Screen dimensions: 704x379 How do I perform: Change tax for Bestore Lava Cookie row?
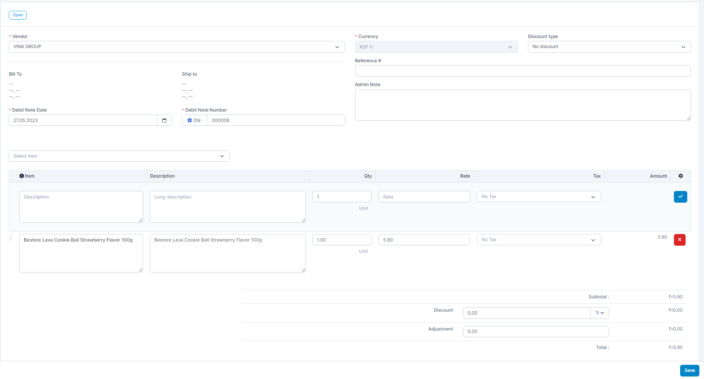click(x=538, y=240)
